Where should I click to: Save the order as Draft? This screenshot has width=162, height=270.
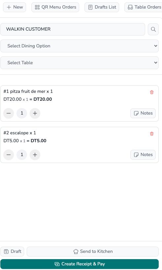pos(12,252)
